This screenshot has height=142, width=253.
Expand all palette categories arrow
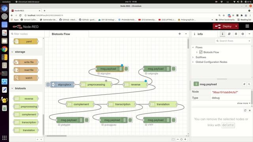(x=41, y=139)
